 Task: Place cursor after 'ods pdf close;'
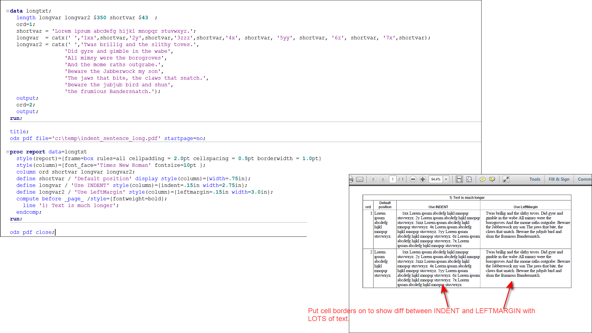(55, 232)
